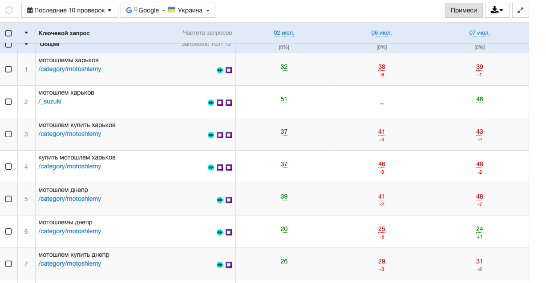Open the /_suzuki page link
The height and width of the screenshot is (283, 546).
click(50, 101)
